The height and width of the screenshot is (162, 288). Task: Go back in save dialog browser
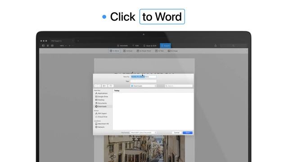96,86
